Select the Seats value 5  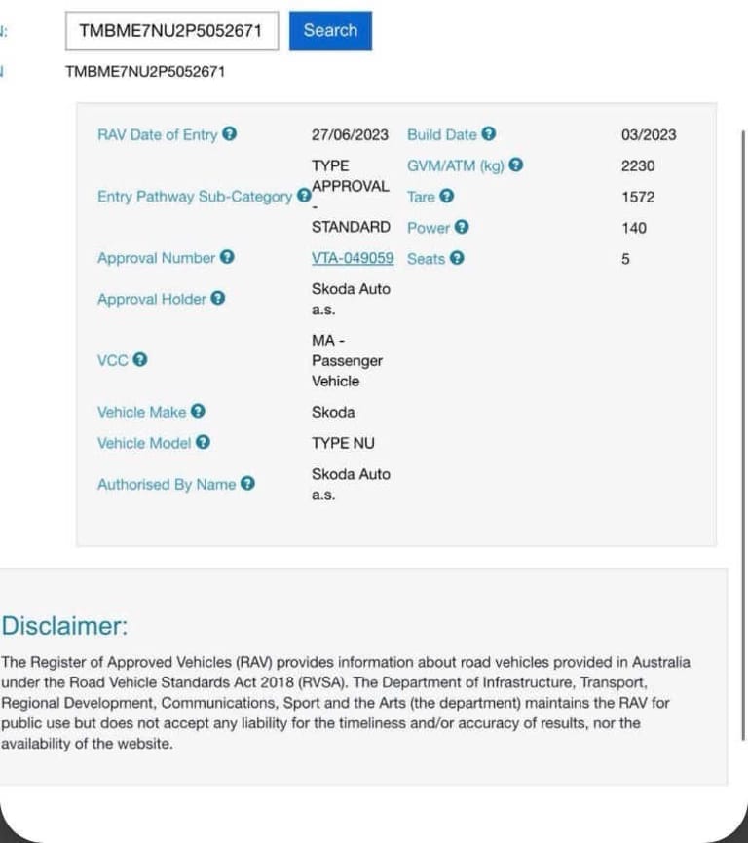point(625,259)
